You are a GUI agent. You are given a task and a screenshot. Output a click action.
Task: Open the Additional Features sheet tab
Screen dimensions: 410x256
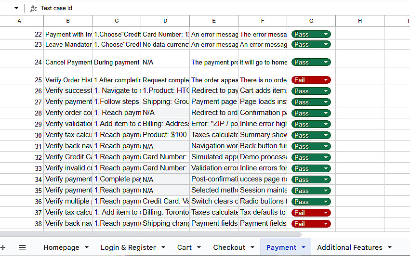point(350,247)
